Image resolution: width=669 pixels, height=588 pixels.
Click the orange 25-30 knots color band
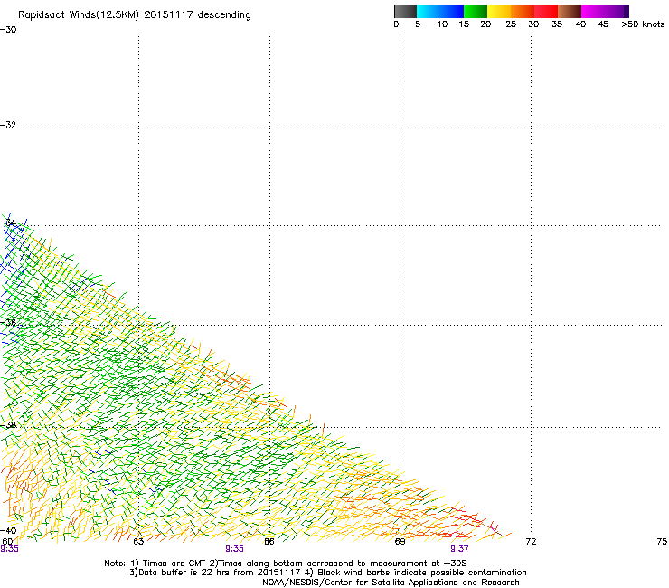click(523, 11)
